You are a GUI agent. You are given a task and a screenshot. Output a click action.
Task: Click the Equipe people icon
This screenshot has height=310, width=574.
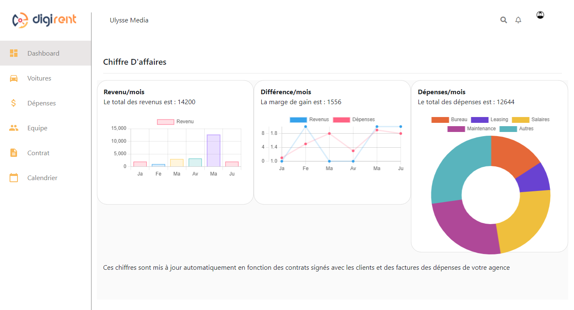(14, 128)
